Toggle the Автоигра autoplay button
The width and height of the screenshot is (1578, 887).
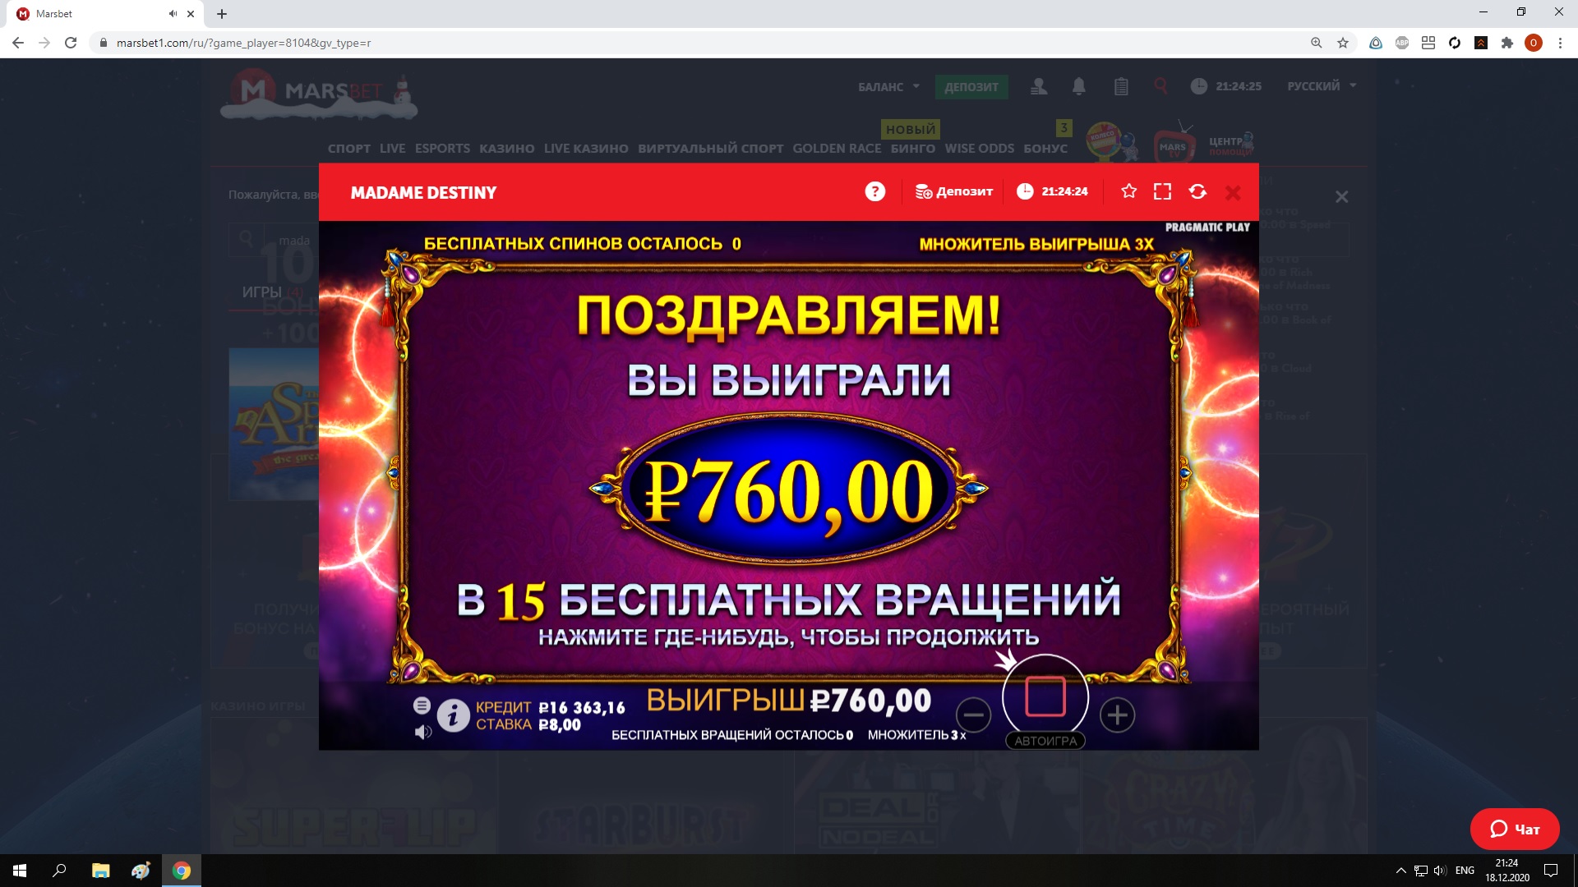coord(1045,741)
